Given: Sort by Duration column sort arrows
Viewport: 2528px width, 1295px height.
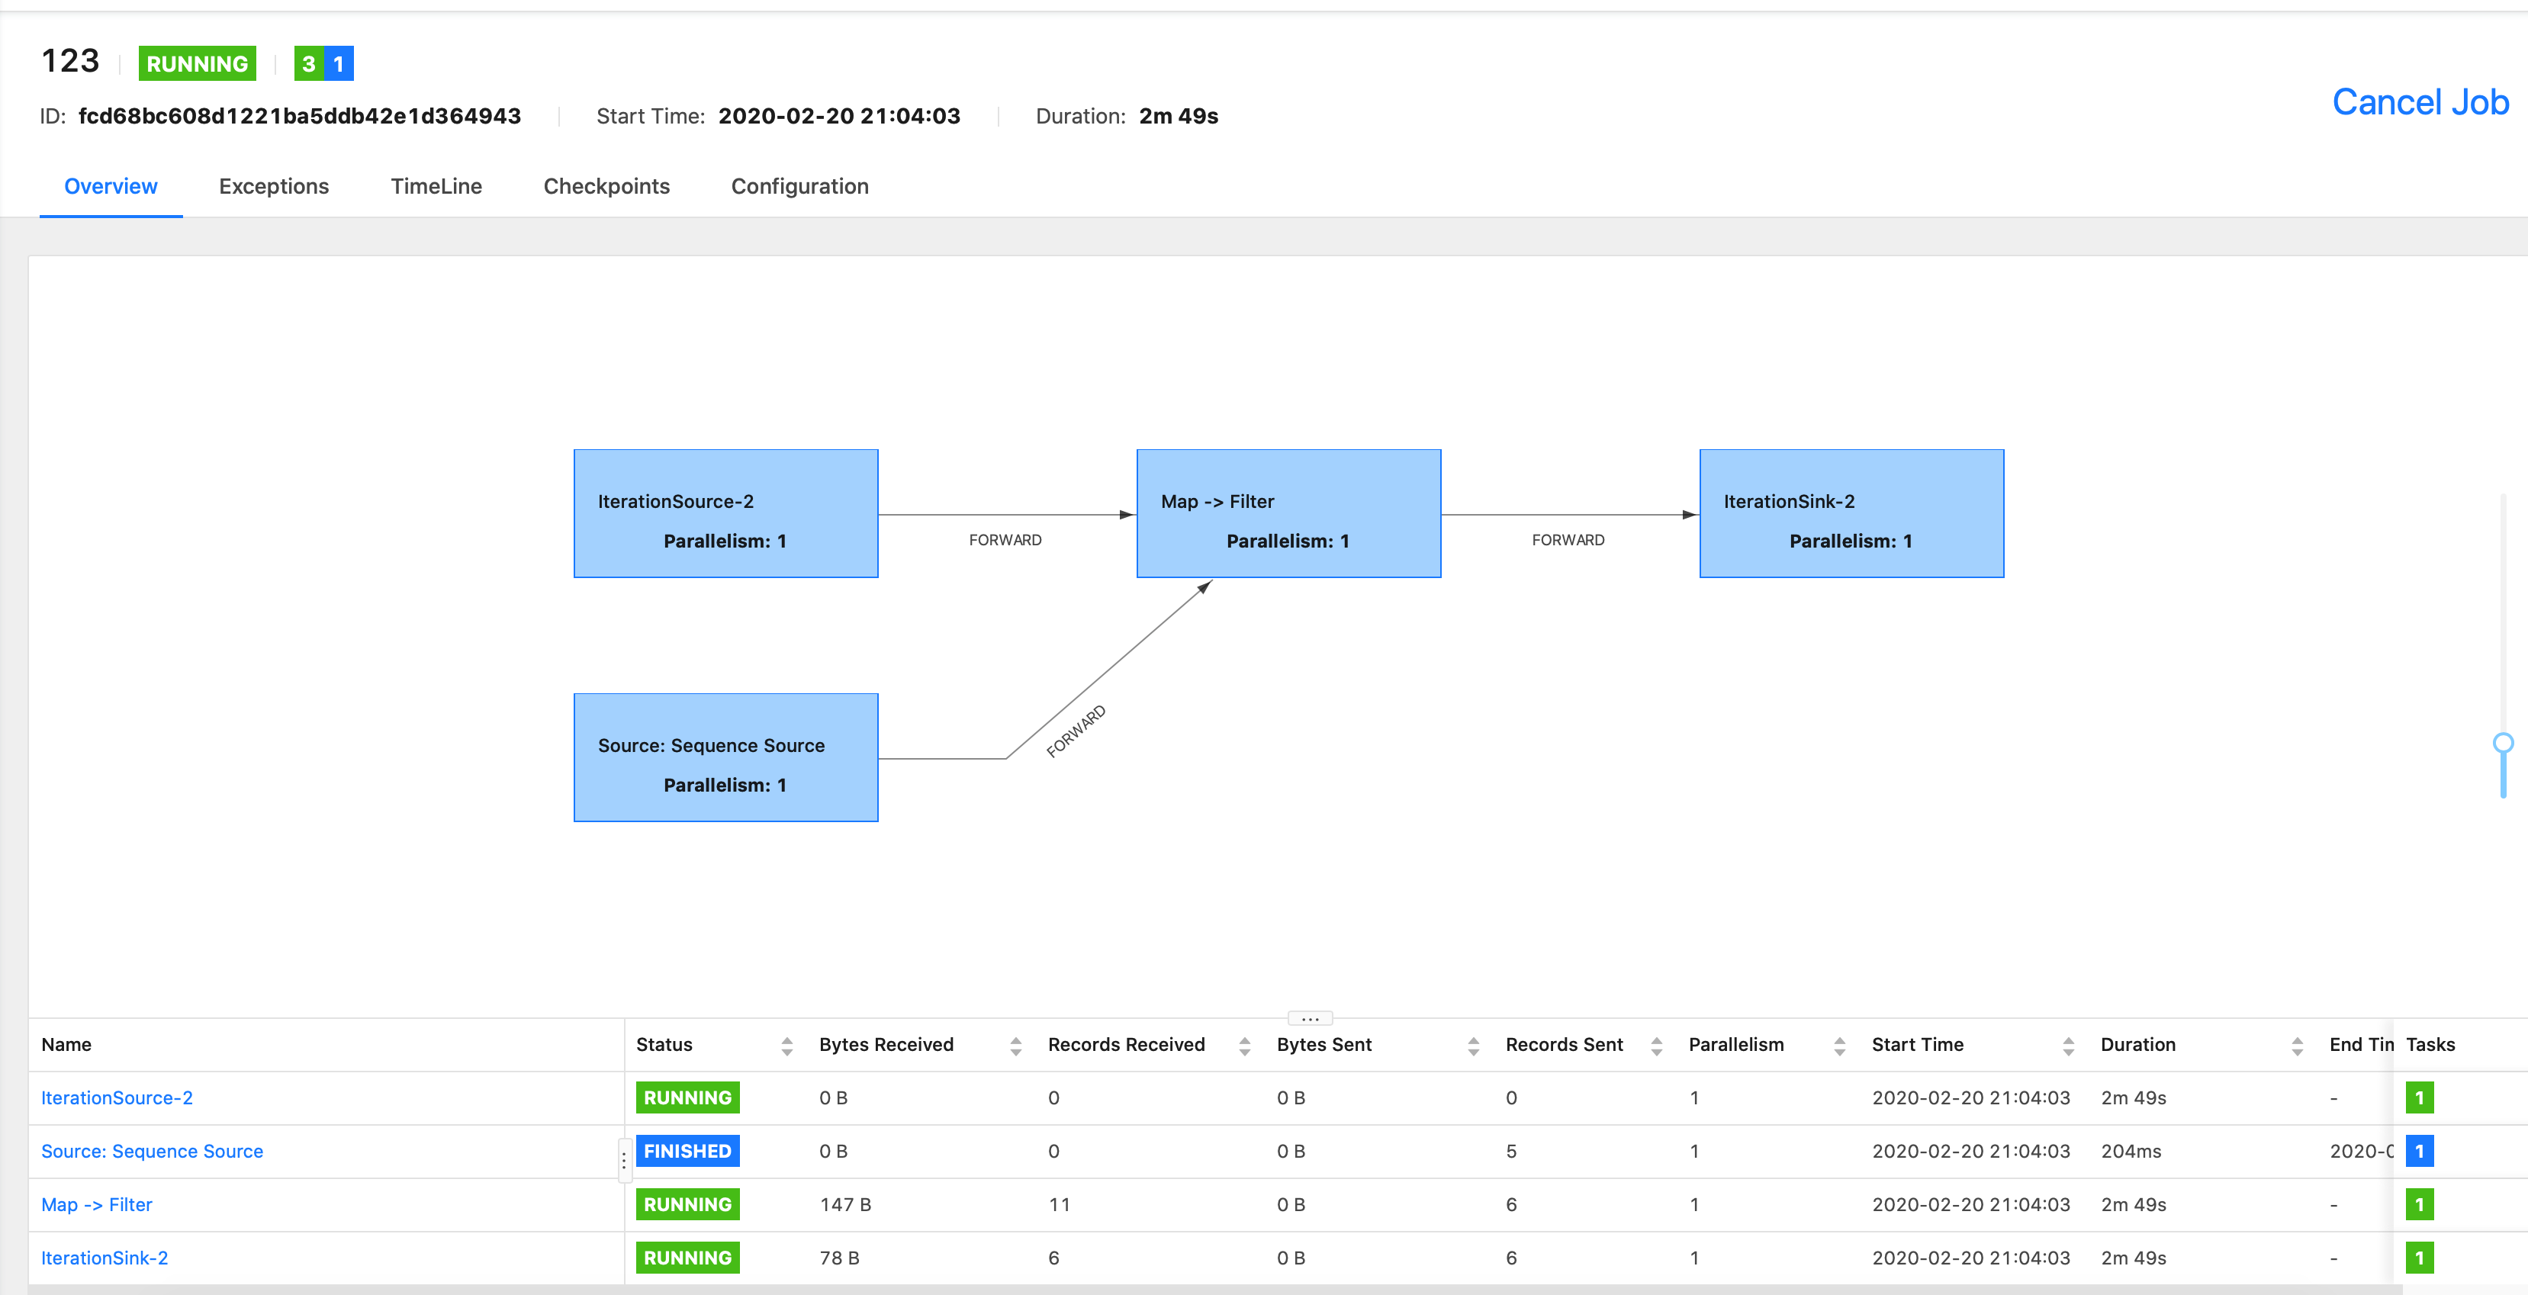Looking at the screenshot, I should click(x=2296, y=1046).
